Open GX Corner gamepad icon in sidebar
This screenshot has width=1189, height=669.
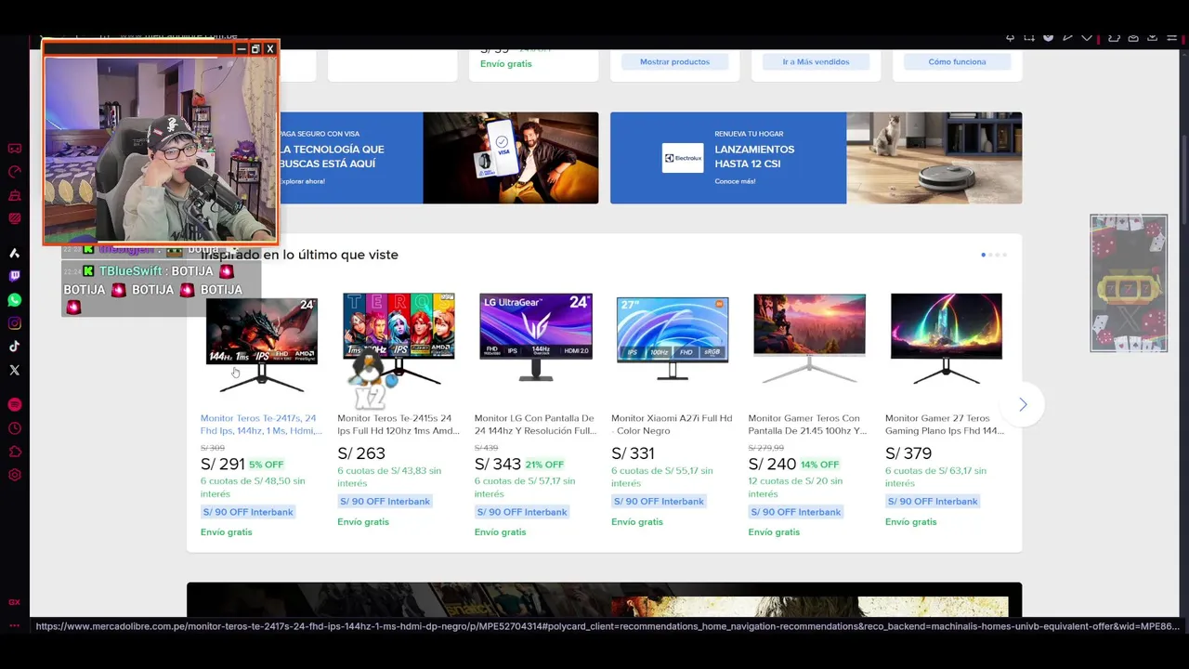[x=14, y=149]
